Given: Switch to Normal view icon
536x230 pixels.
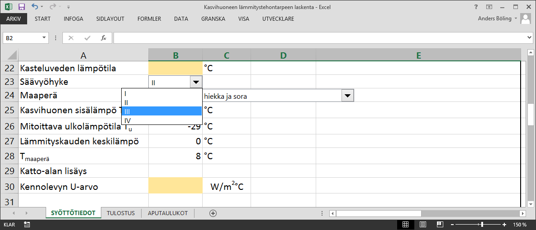Looking at the screenshot, I should [x=405, y=225].
